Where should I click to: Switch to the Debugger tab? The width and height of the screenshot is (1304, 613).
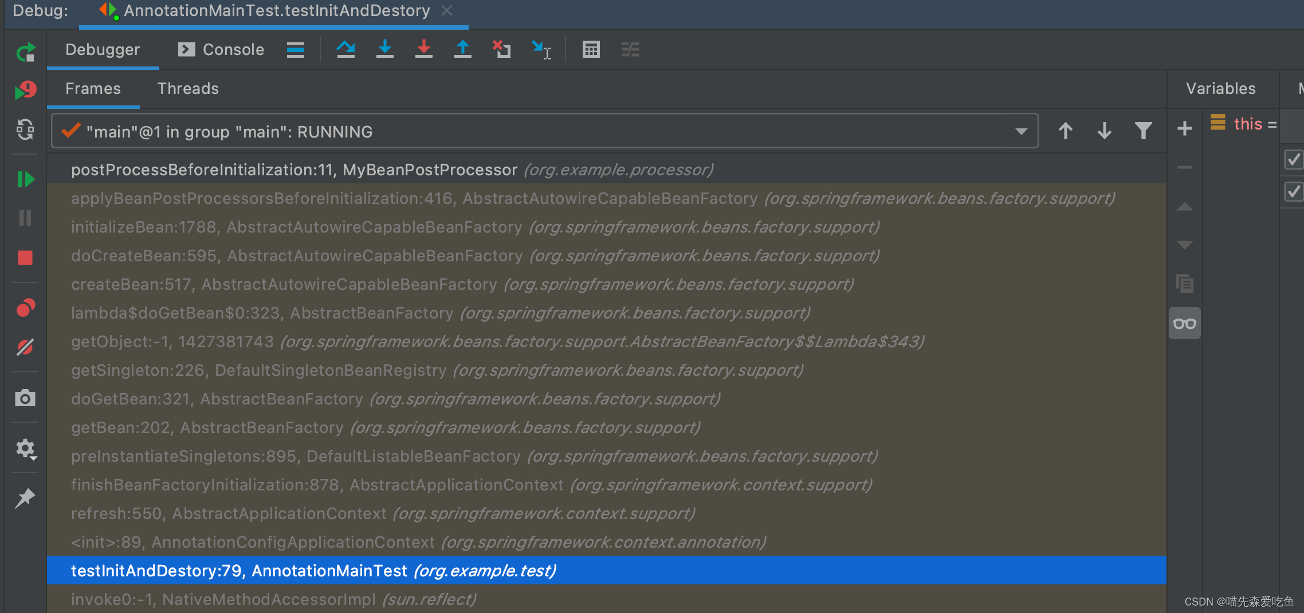click(x=103, y=50)
